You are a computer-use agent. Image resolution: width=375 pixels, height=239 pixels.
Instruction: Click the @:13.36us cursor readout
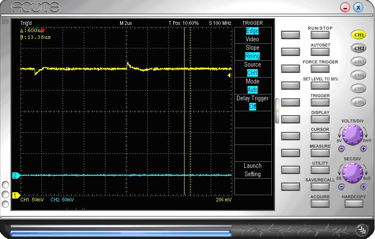[36, 37]
